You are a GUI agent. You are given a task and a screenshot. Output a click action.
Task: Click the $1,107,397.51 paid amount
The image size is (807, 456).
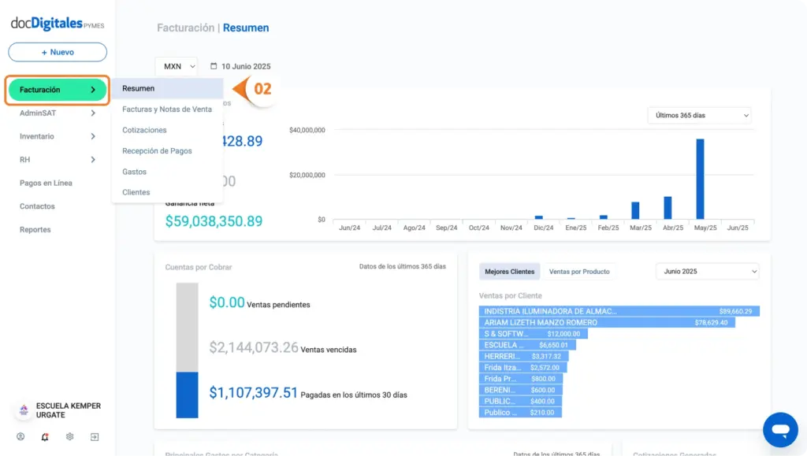(x=254, y=393)
